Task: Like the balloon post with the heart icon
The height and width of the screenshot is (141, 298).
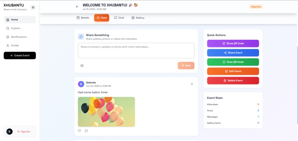Action: 79,131
